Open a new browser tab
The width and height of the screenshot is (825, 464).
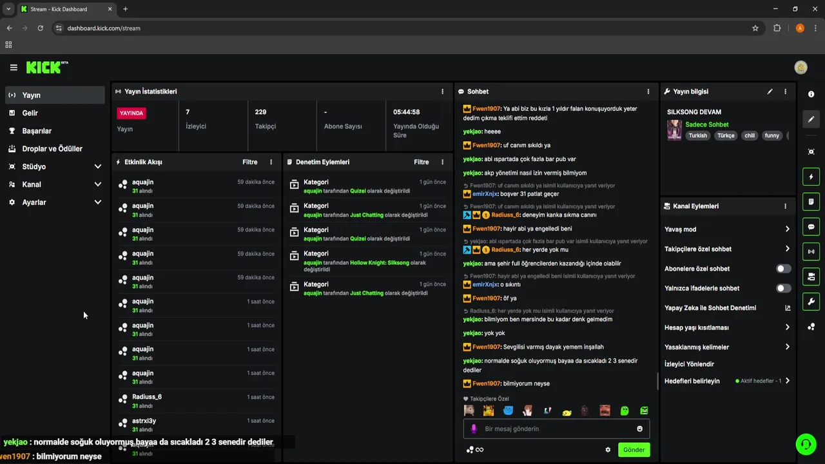coord(125,9)
